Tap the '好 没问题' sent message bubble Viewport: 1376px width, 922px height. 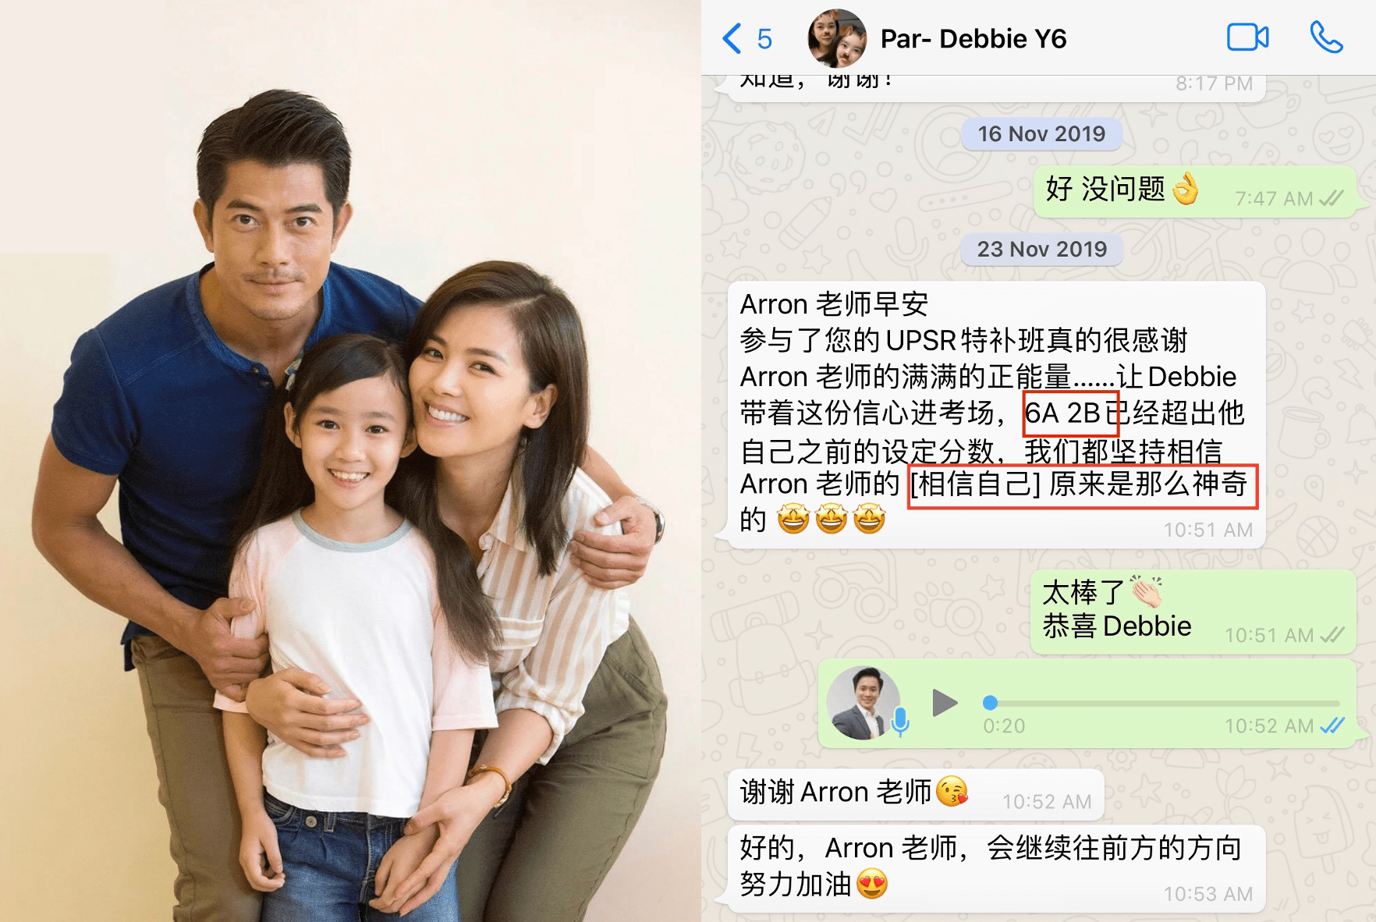1196,191
